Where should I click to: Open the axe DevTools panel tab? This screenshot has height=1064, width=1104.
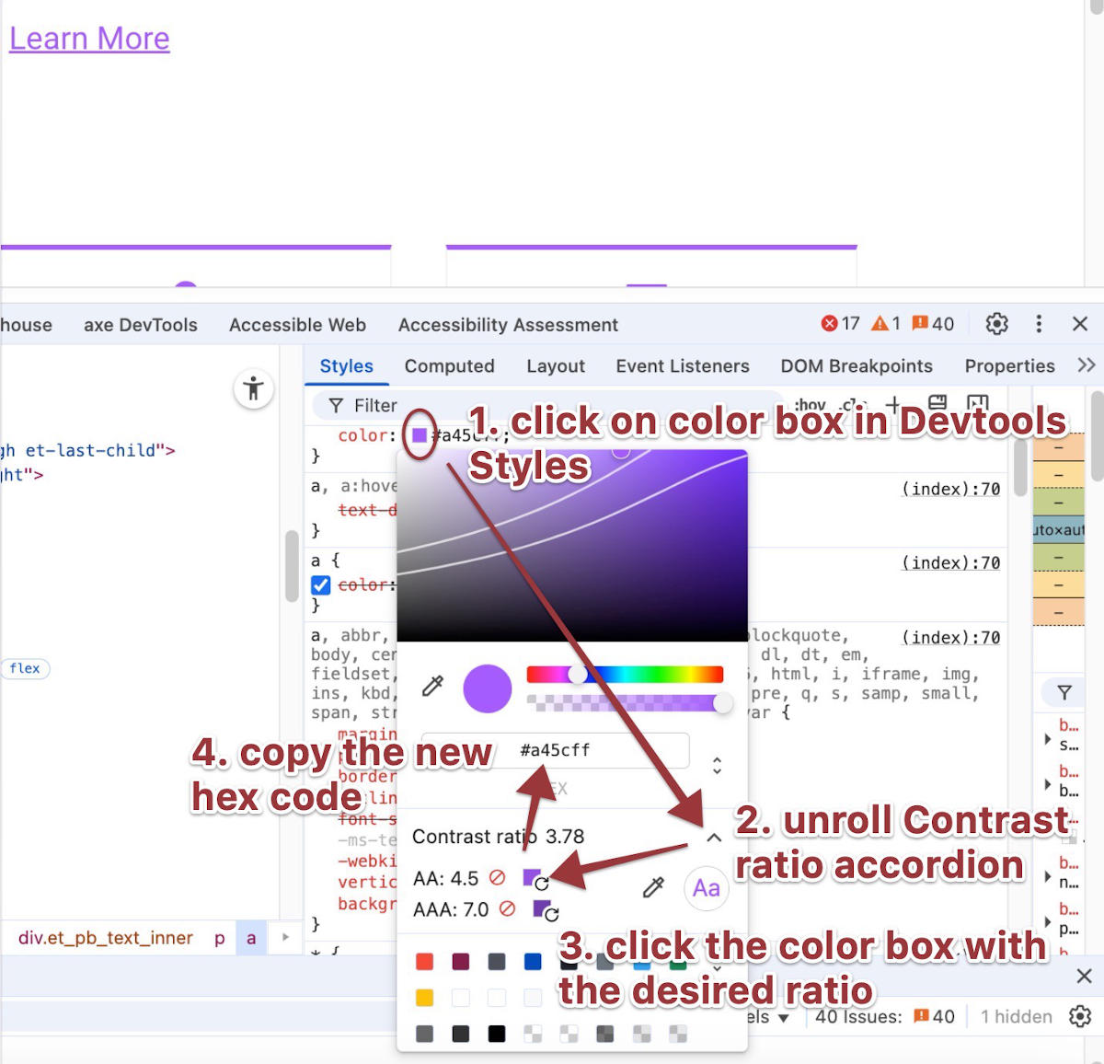(141, 324)
